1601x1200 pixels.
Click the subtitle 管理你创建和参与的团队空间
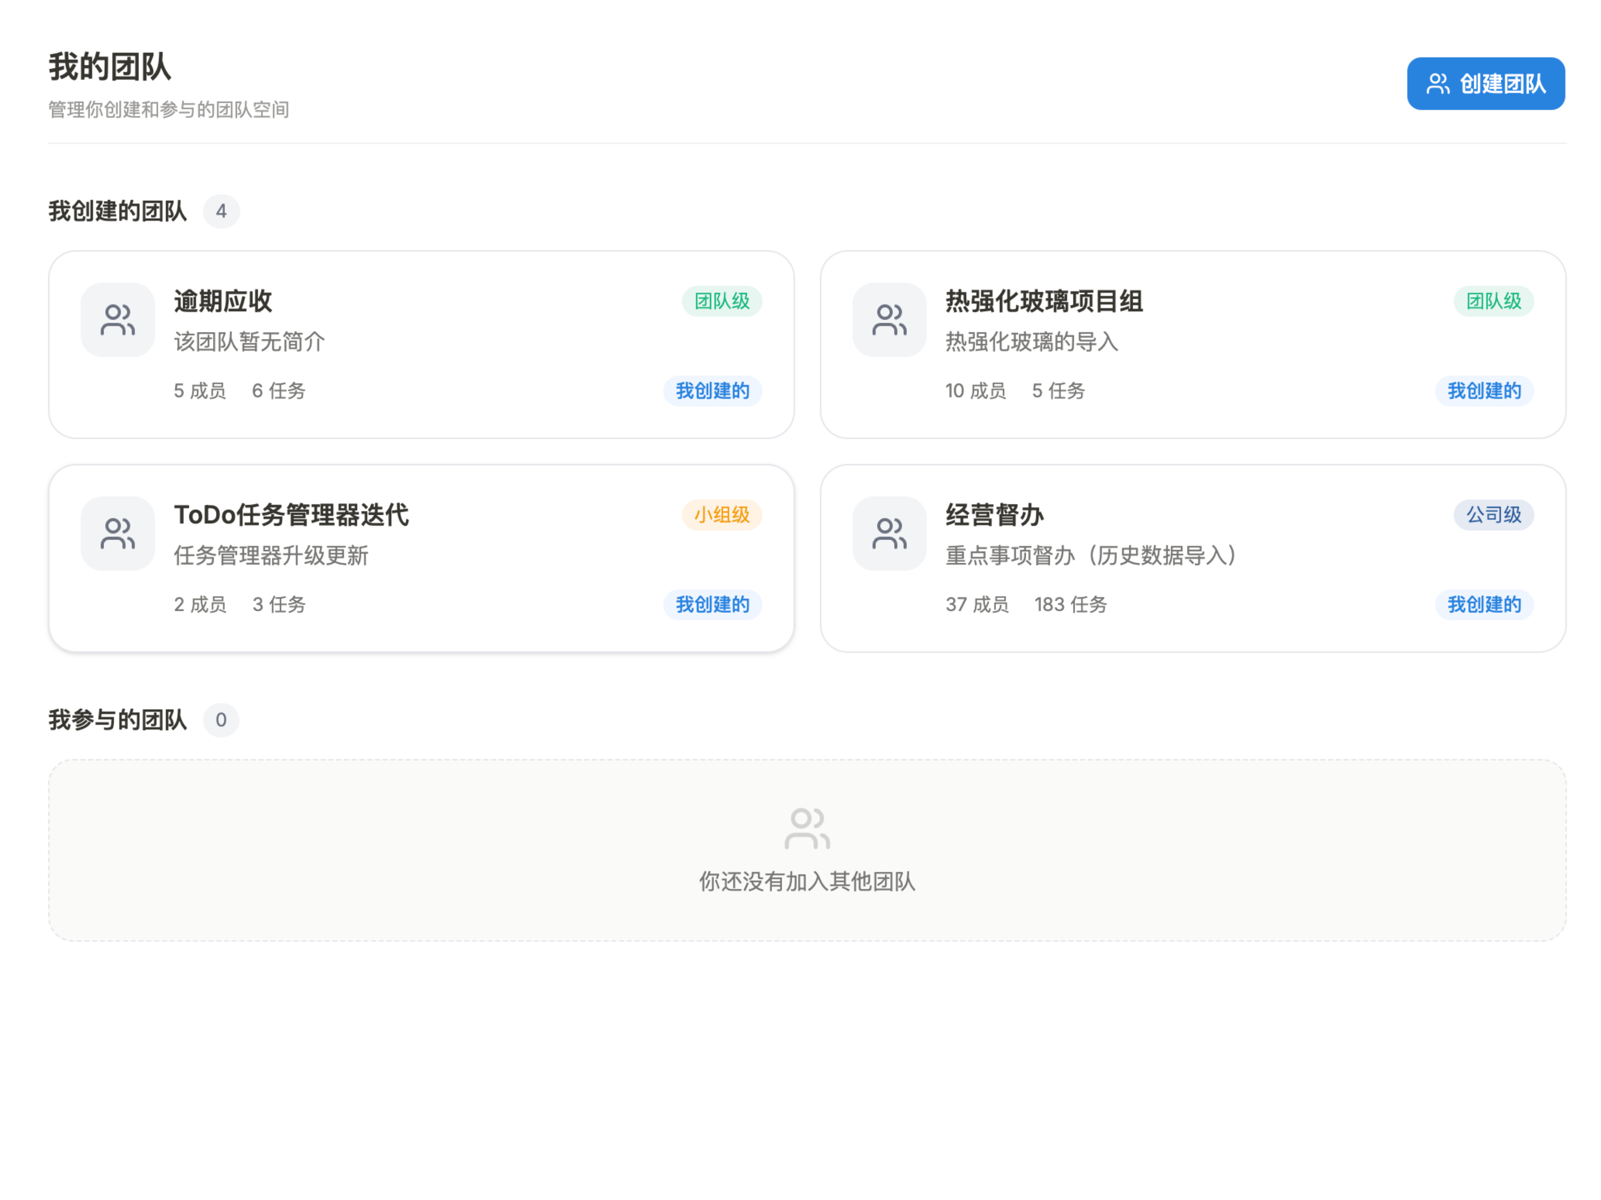169,109
